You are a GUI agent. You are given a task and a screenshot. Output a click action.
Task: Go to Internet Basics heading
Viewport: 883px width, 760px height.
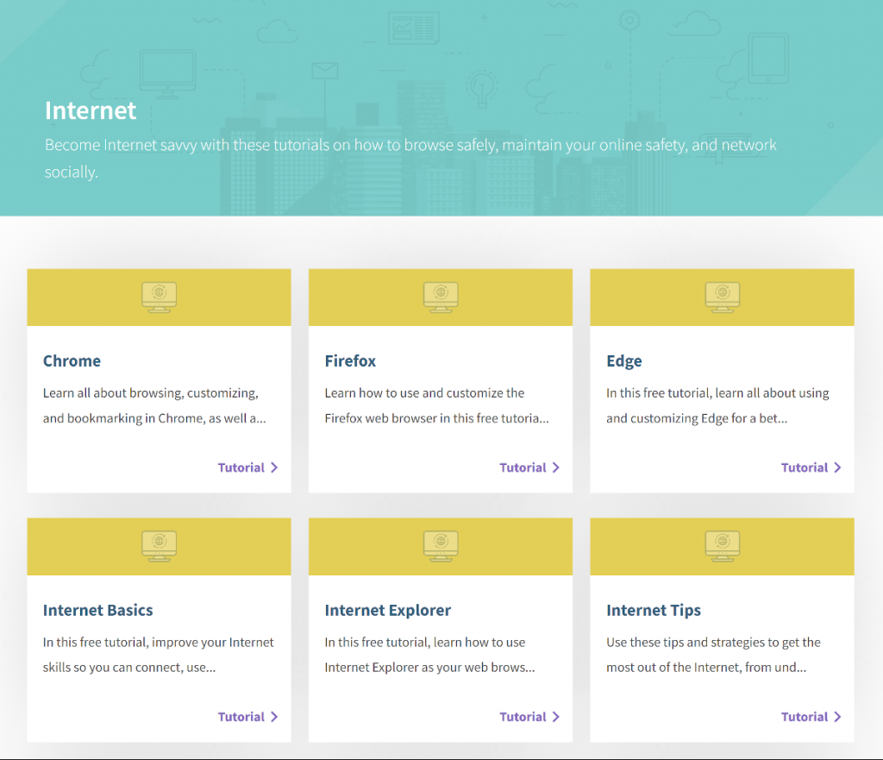pos(97,610)
